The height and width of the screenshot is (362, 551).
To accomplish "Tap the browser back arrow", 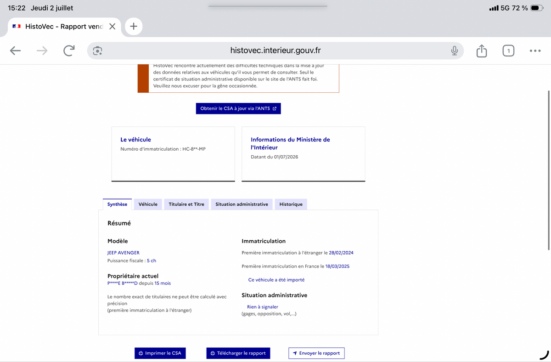I will (x=16, y=51).
